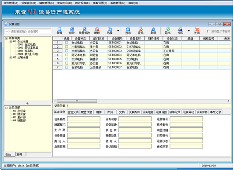Collapse the 公司总部 tree root

(x=7, y=108)
